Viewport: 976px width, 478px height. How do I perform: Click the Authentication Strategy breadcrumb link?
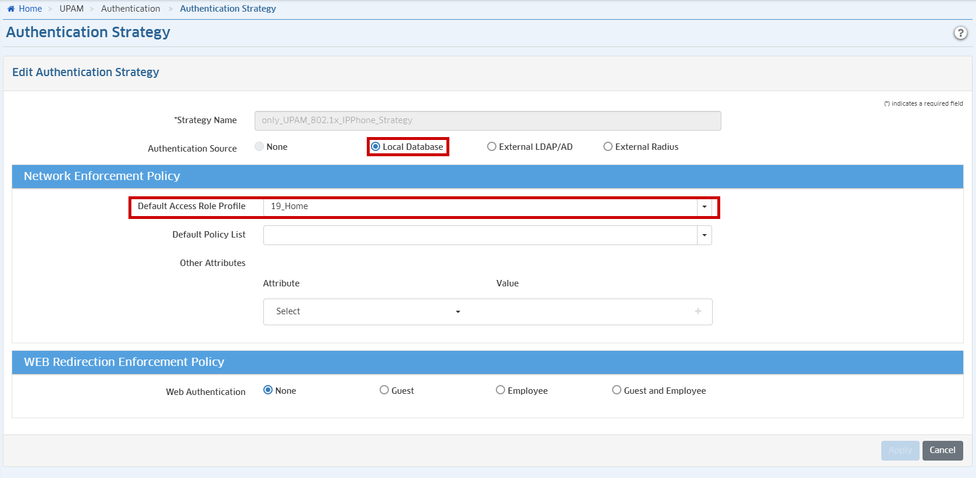(x=228, y=9)
